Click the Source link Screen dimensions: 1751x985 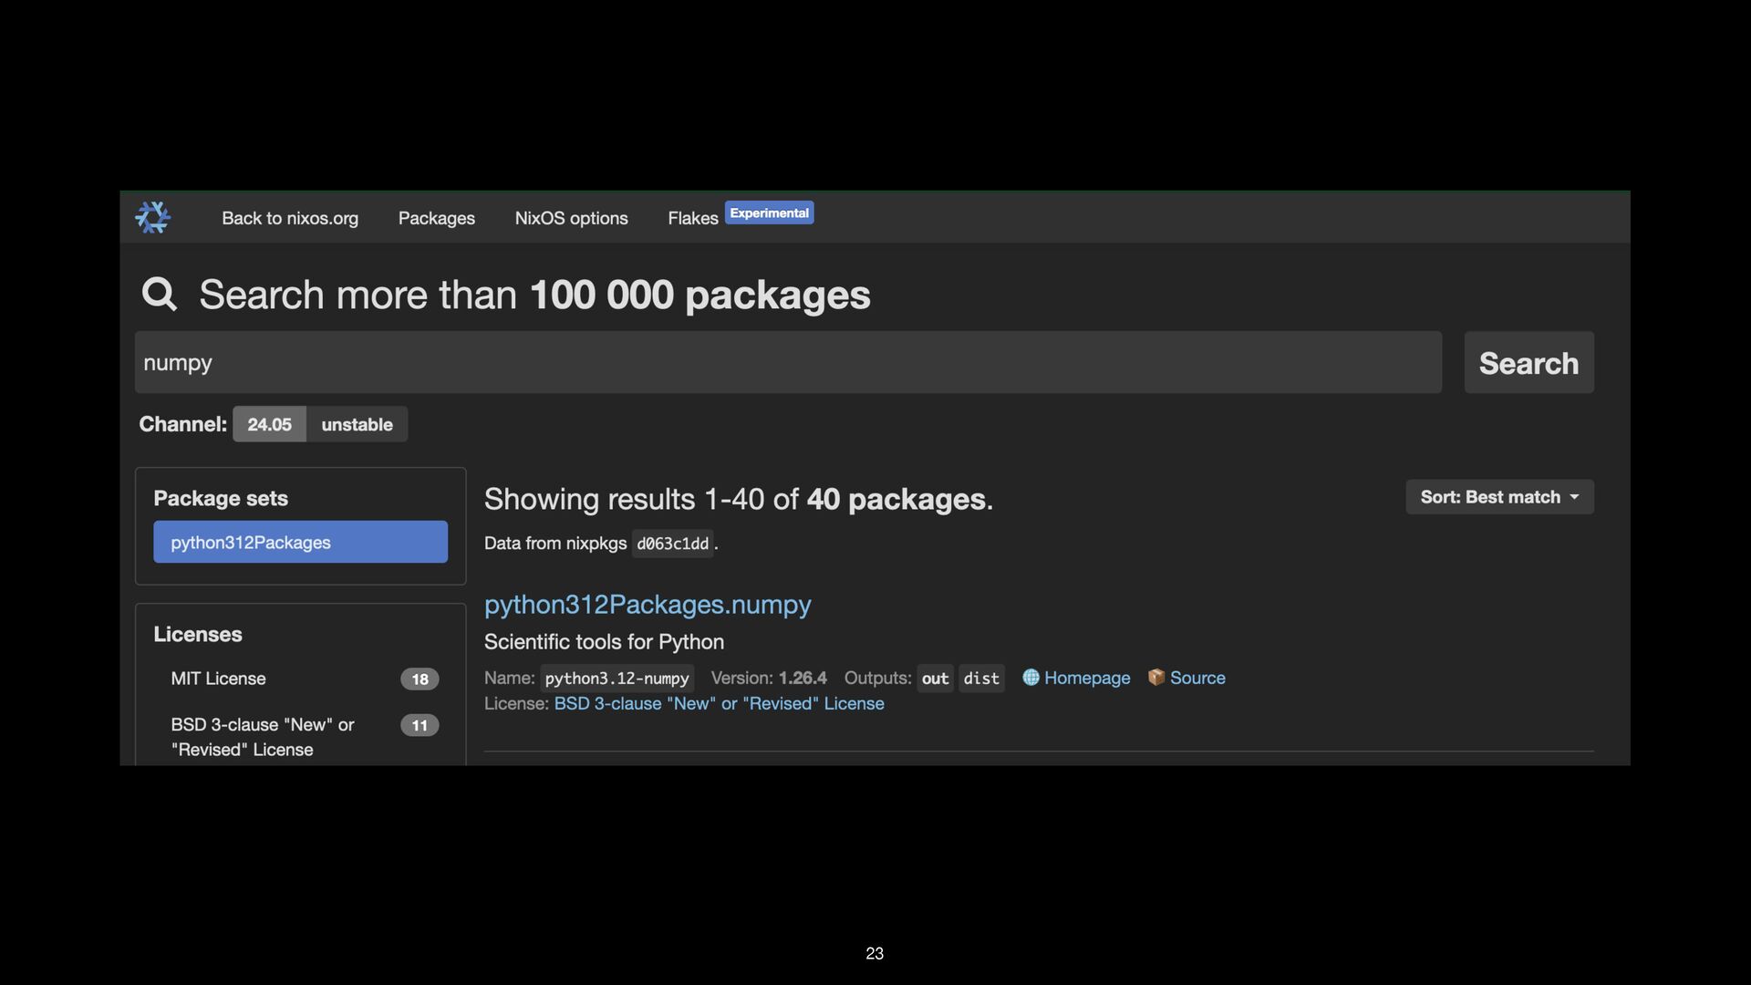click(x=1197, y=678)
